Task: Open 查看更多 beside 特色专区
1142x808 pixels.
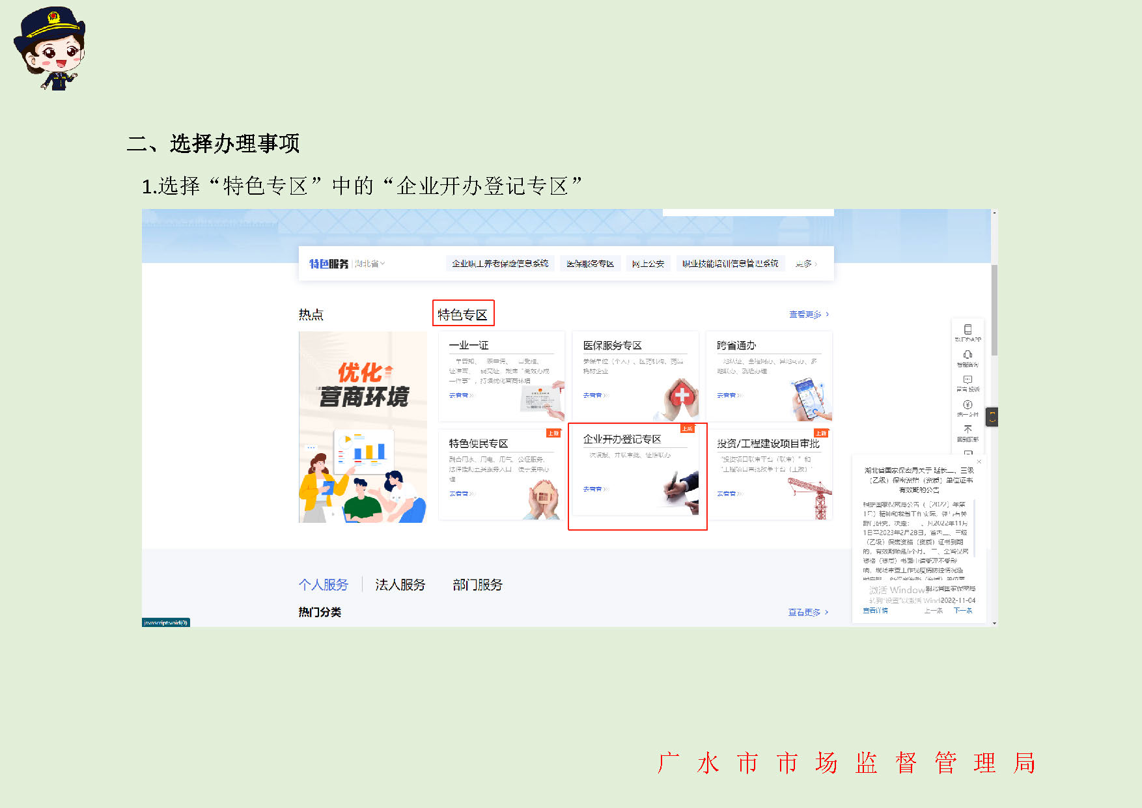Action: pyautogui.click(x=809, y=314)
